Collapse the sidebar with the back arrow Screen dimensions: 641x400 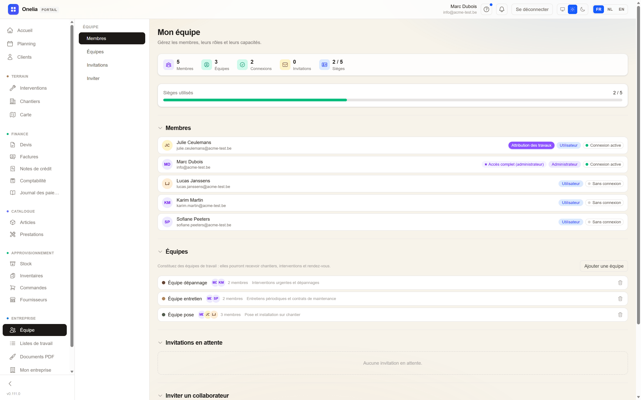[10, 384]
